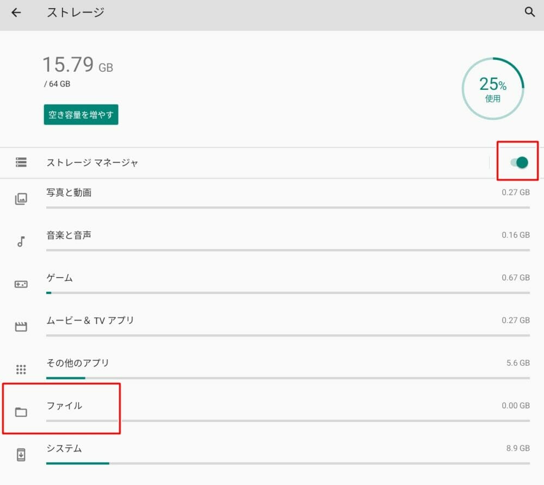Viewport: 544px width, 485px height.
Task: Open the 音楽と音声 category
Action: [x=69, y=235]
